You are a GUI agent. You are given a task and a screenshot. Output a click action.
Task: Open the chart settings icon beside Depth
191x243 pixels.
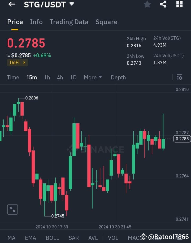pyautogui.click(x=179, y=77)
